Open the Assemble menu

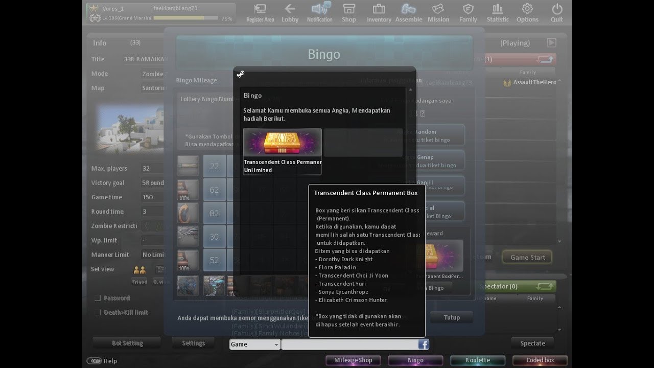(x=408, y=13)
